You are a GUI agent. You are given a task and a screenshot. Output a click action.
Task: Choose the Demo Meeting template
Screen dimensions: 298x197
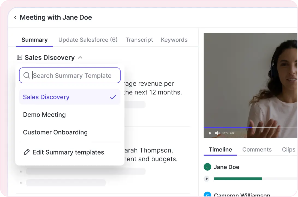click(70, 115)
